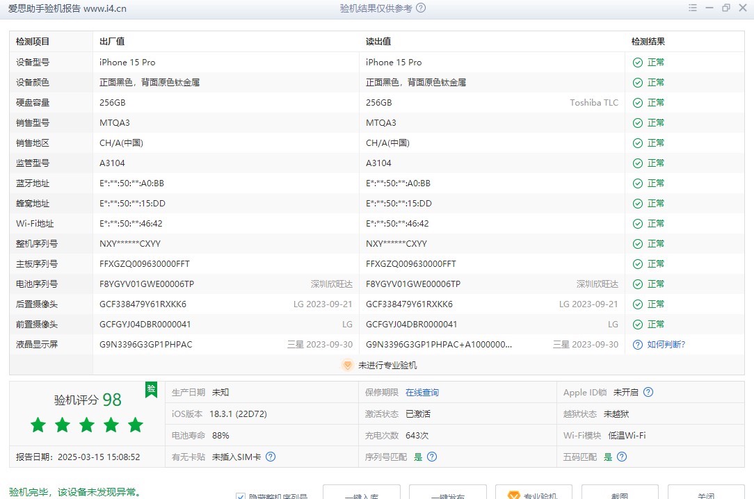Screen dimensions: 754x499
Task: Click the help icon next to Apple ID锁 未开启
Action: [x=648, y=392]
